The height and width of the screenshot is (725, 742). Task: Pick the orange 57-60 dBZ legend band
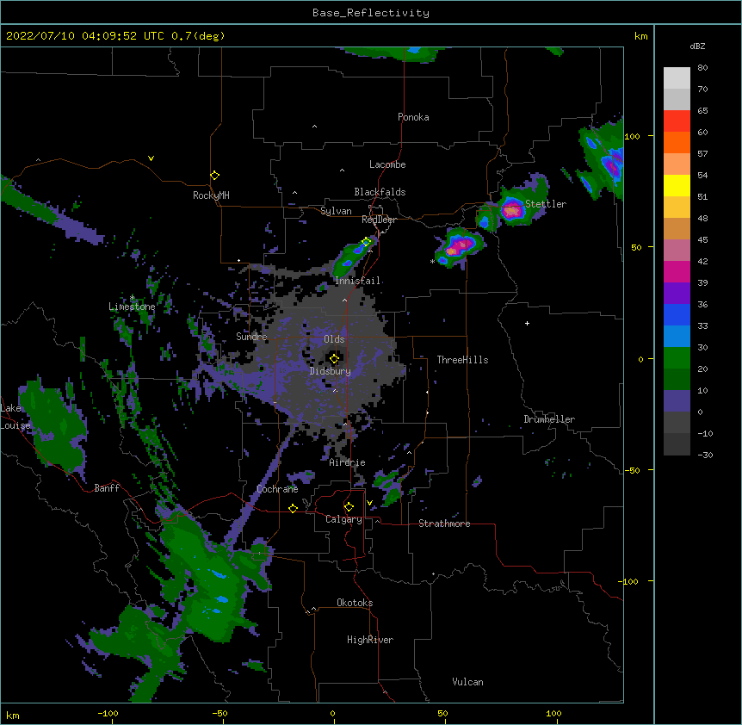coord(677,143)
